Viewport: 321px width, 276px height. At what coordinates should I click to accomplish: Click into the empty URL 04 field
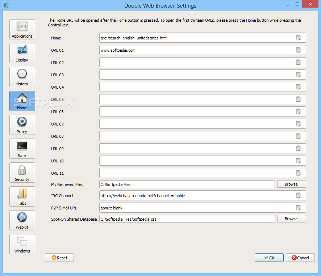pos(203,87)
